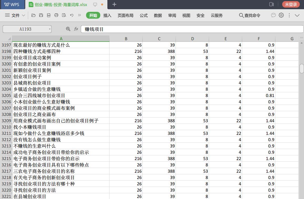304x199 pixels.
Task: Select row header 3209
Action: [6, 121]
